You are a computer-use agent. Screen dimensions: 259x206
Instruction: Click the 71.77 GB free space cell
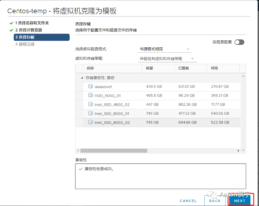pos(218,105)
